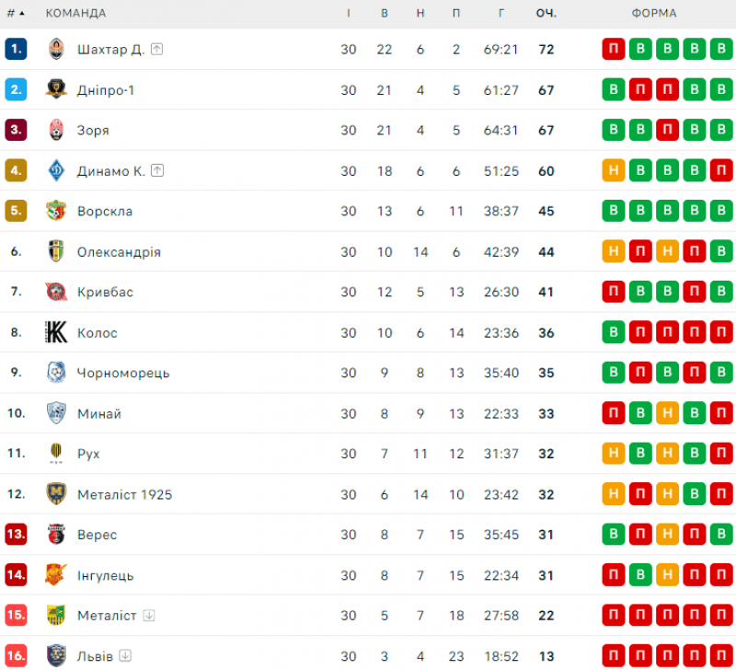Click the Kolos club logo
Screen dimensions: 736x670
click(56, 333)
